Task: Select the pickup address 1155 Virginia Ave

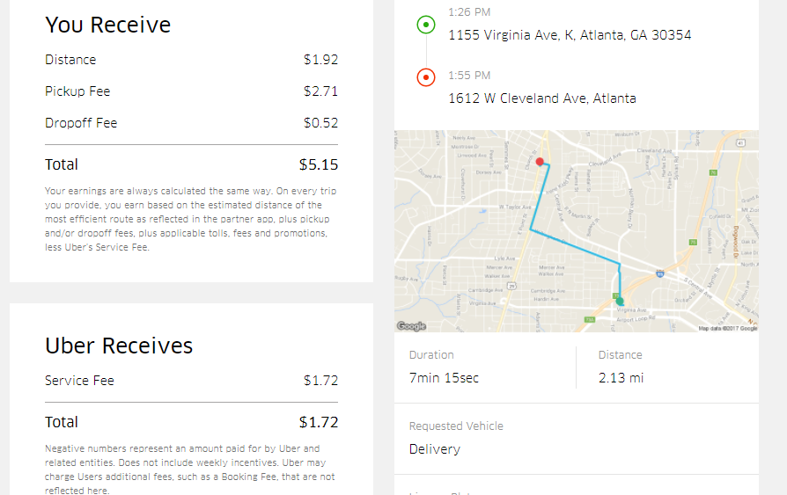Action: point(570,35)
